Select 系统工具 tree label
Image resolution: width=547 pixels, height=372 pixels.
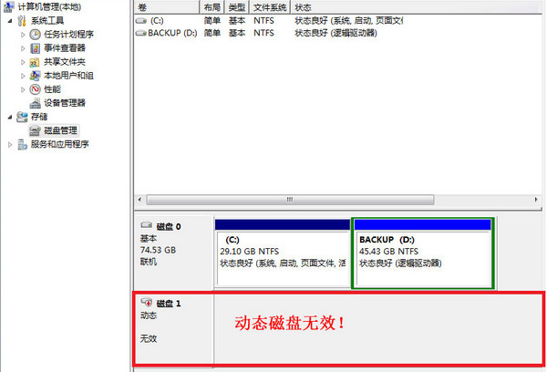[x=47, y=21]
